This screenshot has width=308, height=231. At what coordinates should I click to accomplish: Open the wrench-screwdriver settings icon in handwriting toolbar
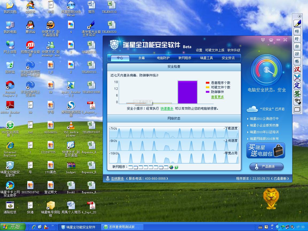[x=297, y=77]
